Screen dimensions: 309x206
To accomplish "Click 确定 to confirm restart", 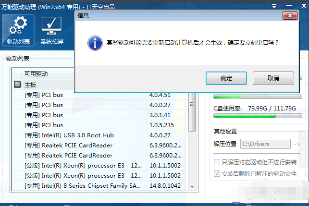I will [x=226, y=78].
